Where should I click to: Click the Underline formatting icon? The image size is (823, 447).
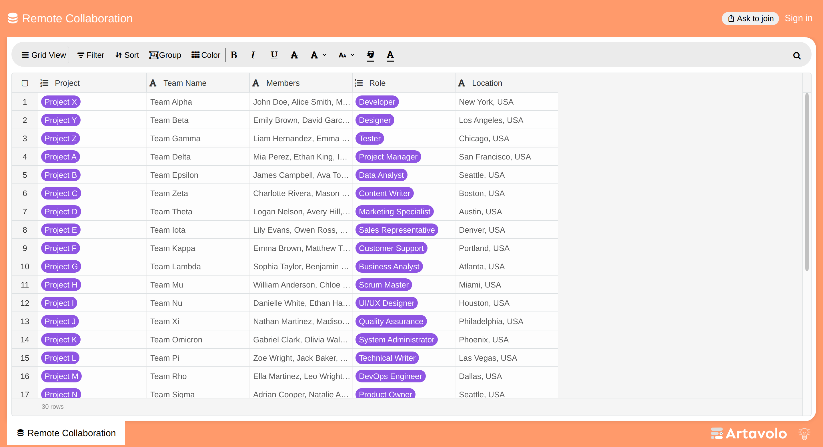point(274,55)
